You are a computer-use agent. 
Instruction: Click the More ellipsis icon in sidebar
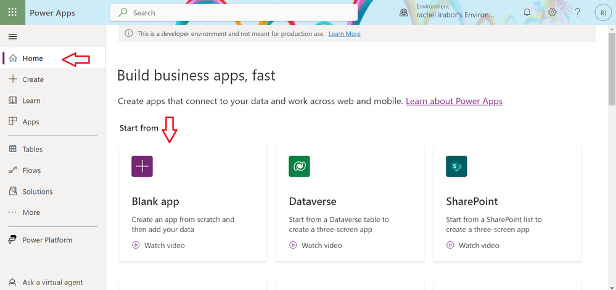pyautogui.click(x=13, y=212)
